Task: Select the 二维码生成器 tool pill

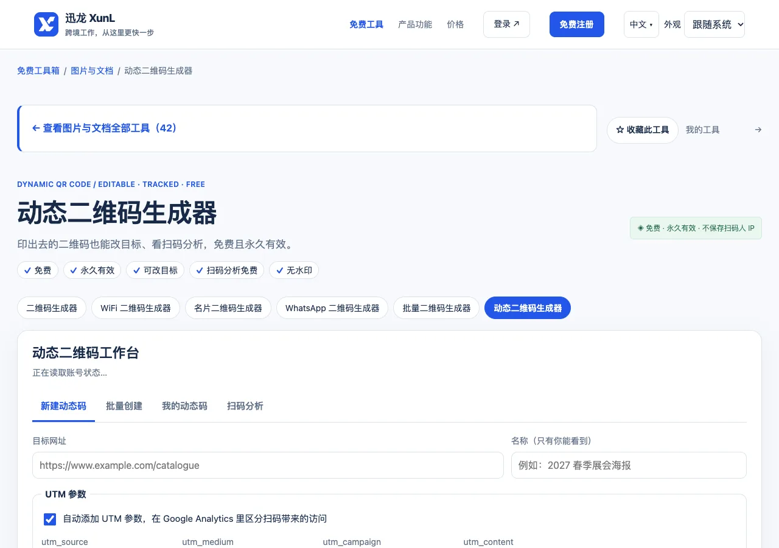Action: (x=52, y=308)
